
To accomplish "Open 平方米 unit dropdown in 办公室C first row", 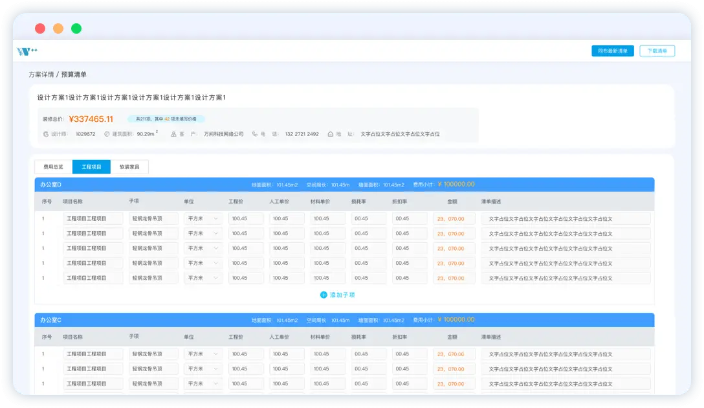I will [x=203, y=354].
